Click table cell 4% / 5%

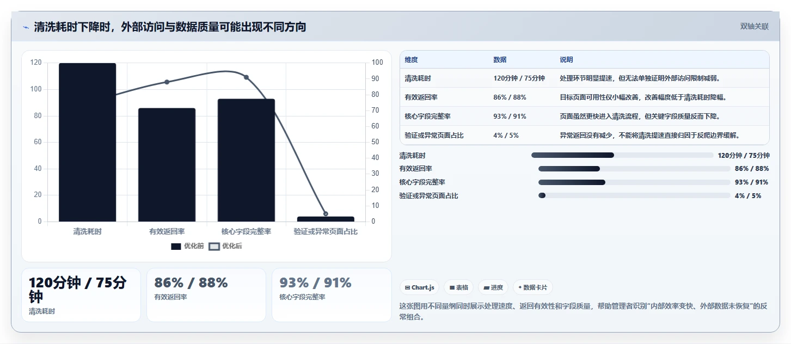click(506, 136)
